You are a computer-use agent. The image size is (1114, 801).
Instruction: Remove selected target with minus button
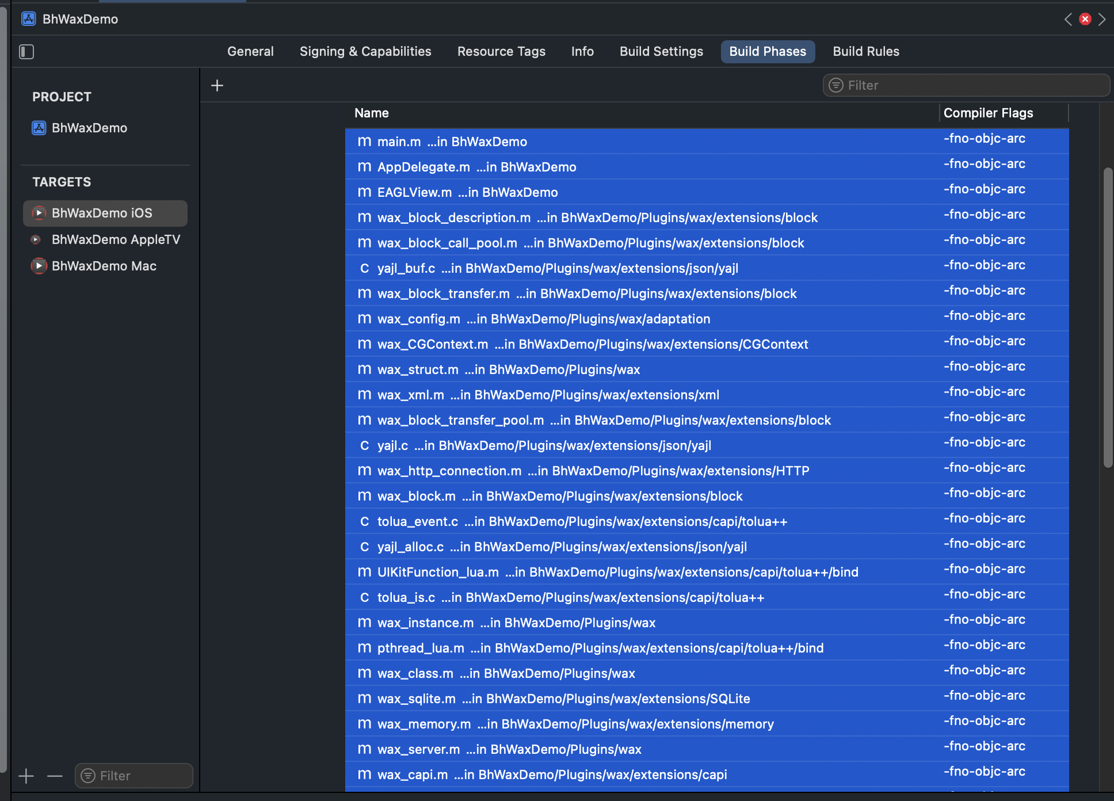click(55, 776)
